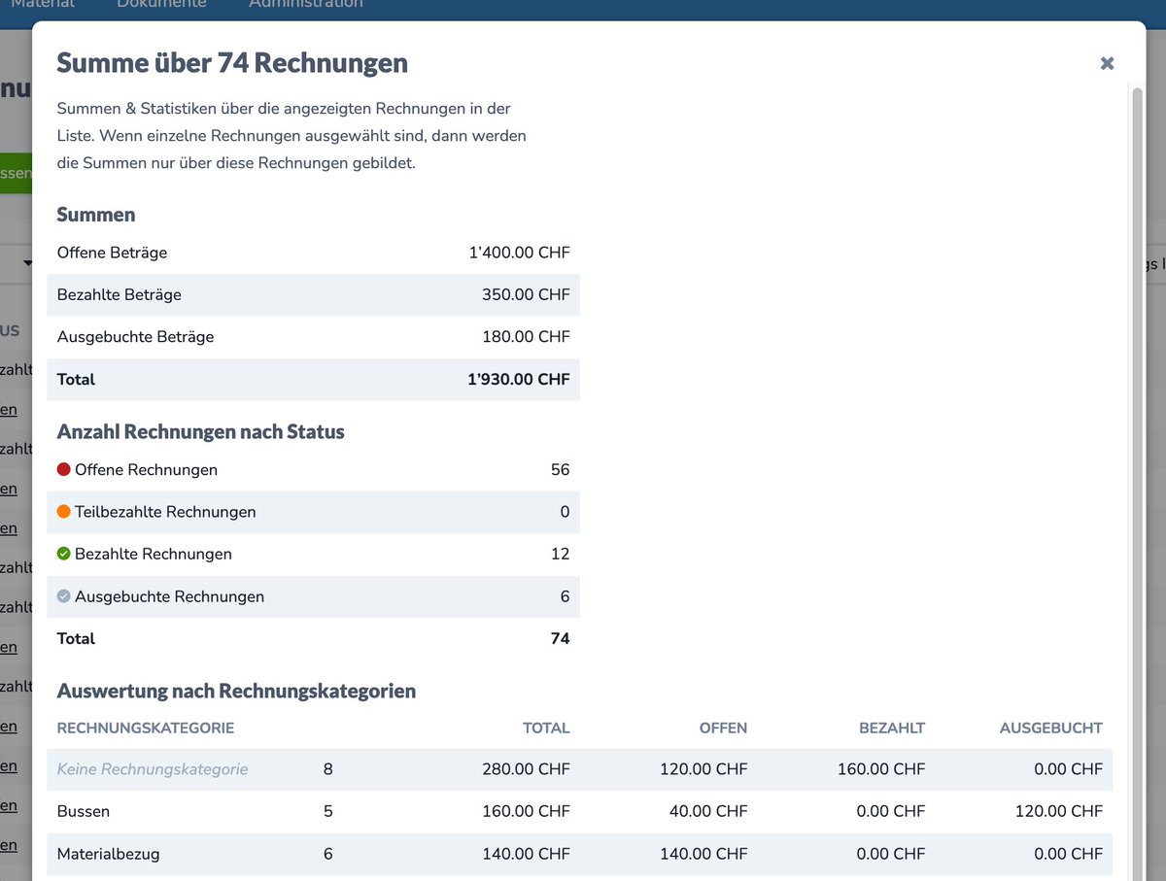This screenshot has width=1166, height=881.
Task: Click the Keine Rechnungskategorie offen amount 120.00 CHF
Action: pyautogui.click(x=703, y=769)
